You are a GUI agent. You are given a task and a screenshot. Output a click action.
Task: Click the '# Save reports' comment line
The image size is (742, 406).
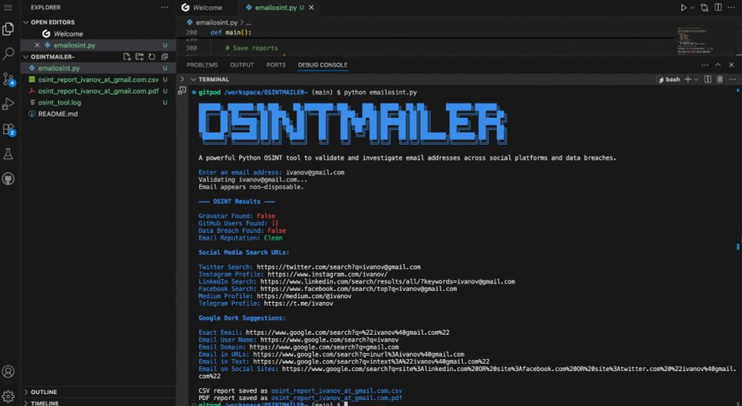tap(252, 48)
